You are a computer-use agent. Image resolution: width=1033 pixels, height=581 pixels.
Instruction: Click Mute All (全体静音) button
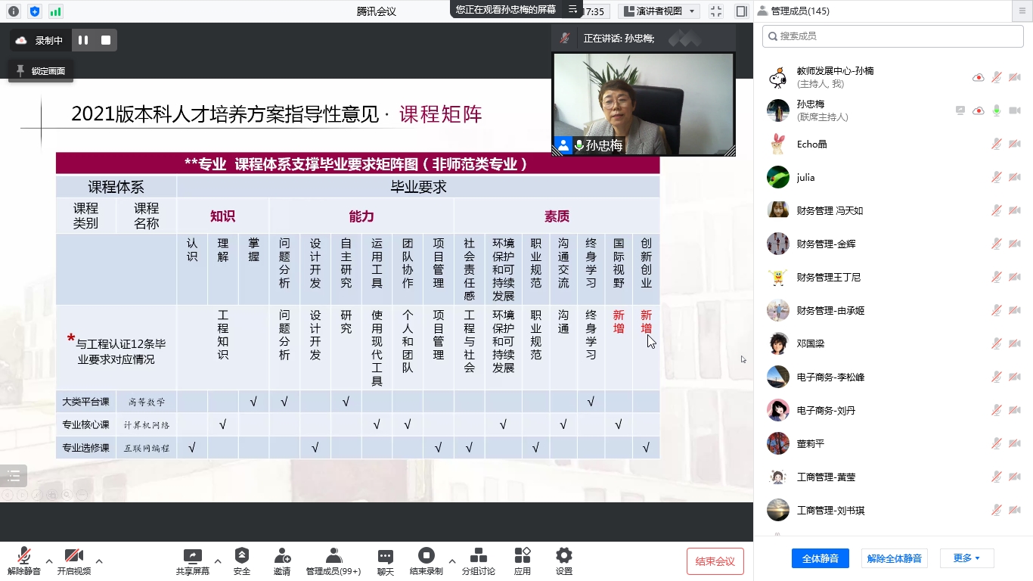point(820,558)
